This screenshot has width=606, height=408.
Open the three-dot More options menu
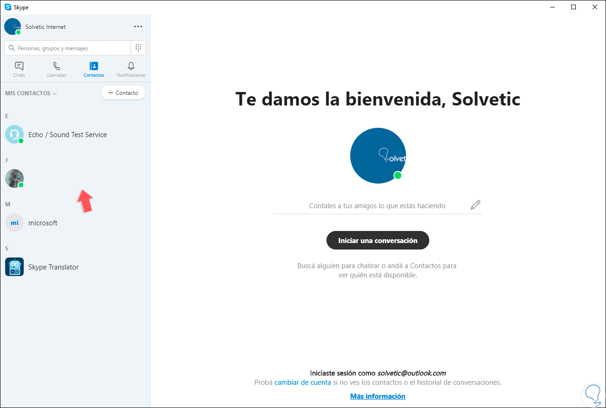pos(138,26)
